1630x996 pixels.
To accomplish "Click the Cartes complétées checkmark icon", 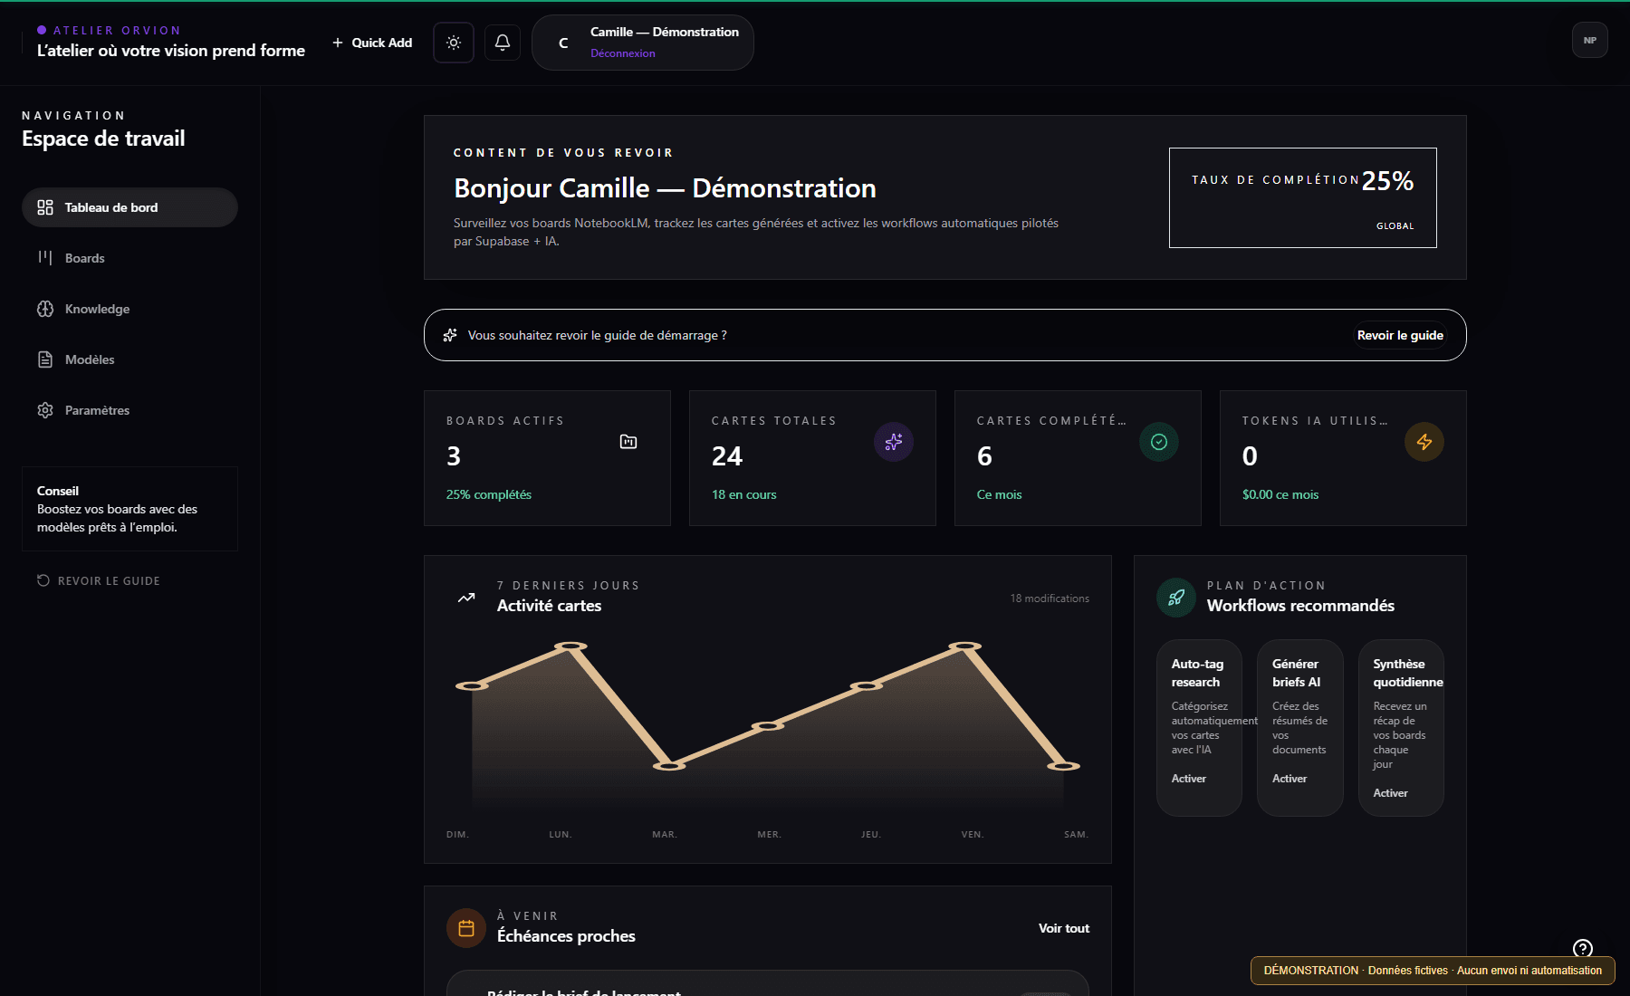I will tap(1159, 442).
